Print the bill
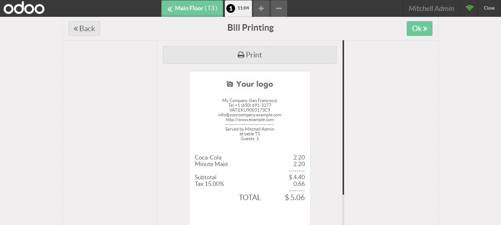Screen dimensions: 501x225 click(x=250, y=55)
